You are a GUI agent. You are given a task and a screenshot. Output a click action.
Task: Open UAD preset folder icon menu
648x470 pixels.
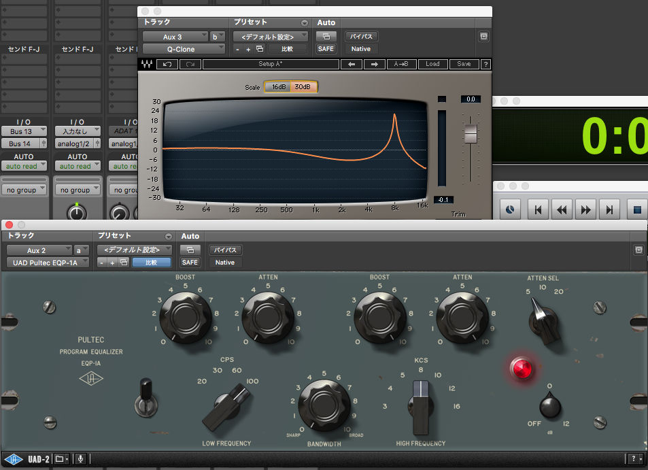(x=62, y=459)
